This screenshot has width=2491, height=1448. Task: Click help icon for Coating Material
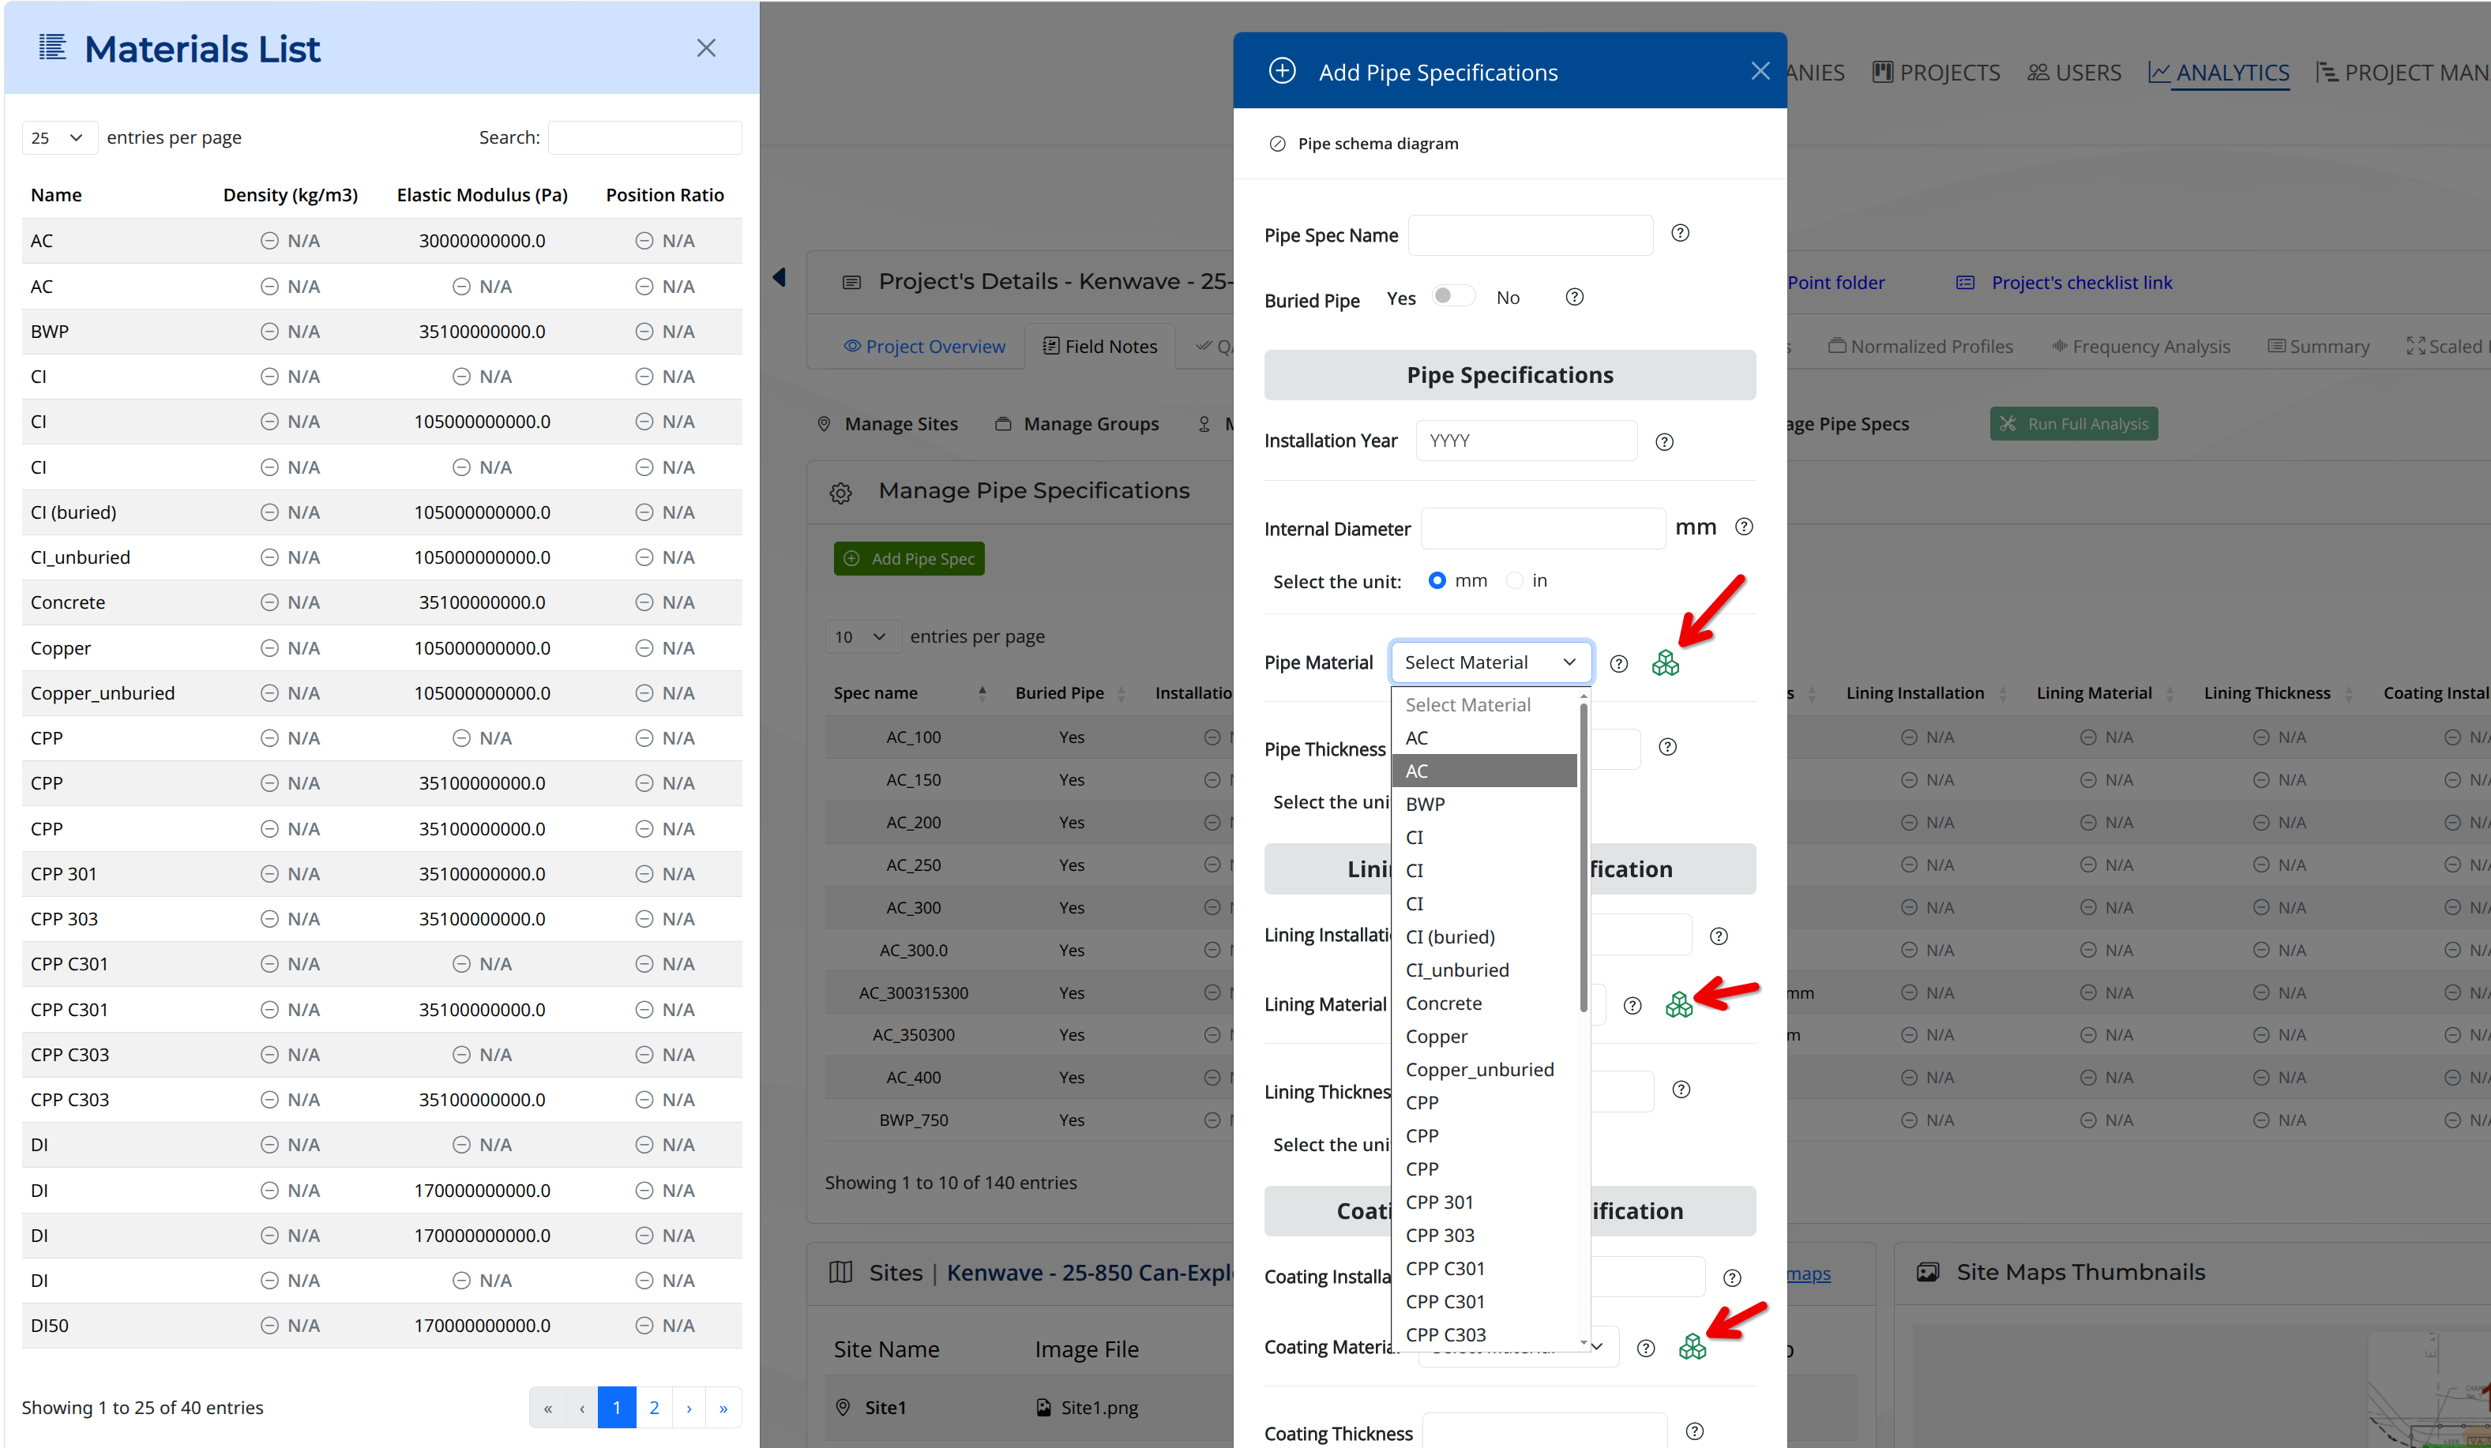pyautogui.click(x=1646, y=1349)
